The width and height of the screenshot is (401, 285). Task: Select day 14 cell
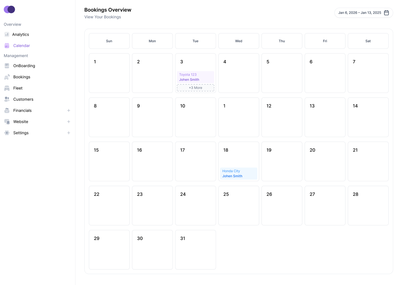tap(368, 117)
